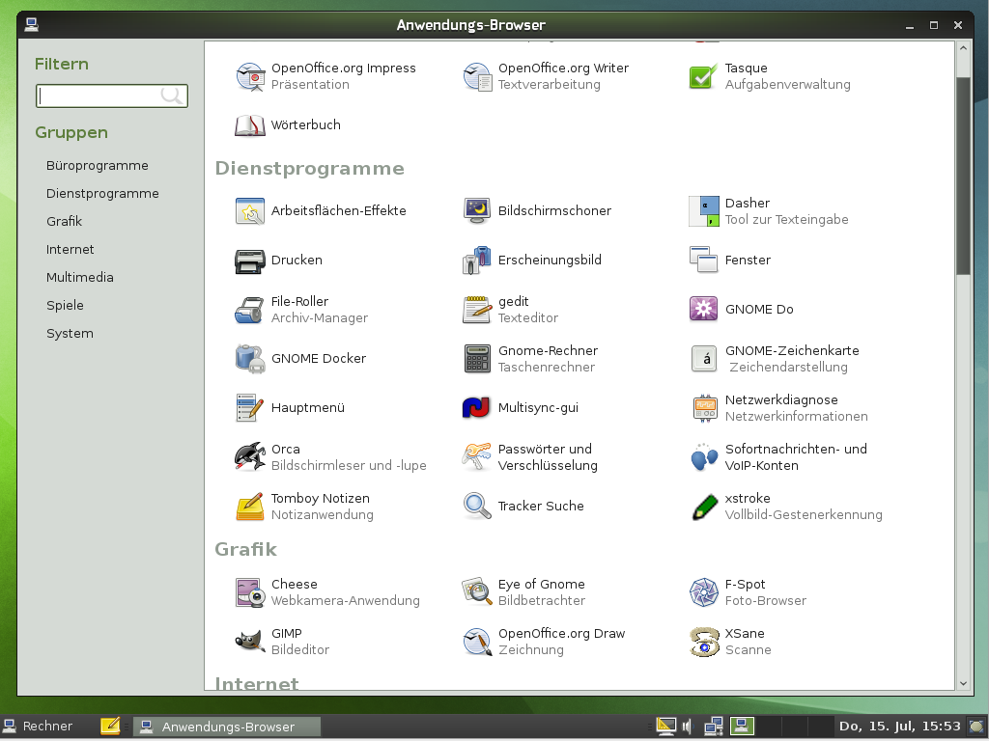Open Gnome-Rechner calculator icon
Screen dimensions: 989x741
[477, 359]
